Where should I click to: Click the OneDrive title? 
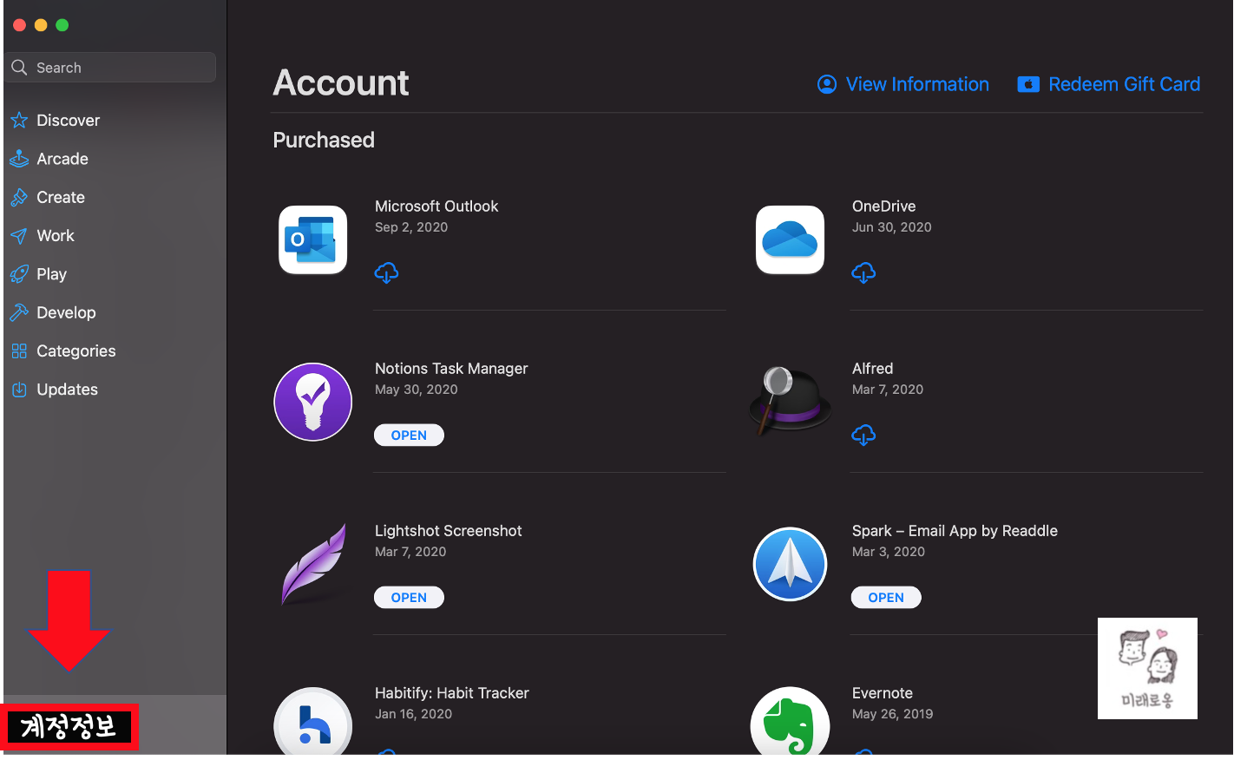[883, 206]
